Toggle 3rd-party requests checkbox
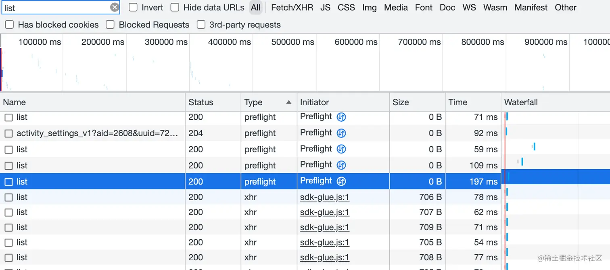 (x=201, y=25)
